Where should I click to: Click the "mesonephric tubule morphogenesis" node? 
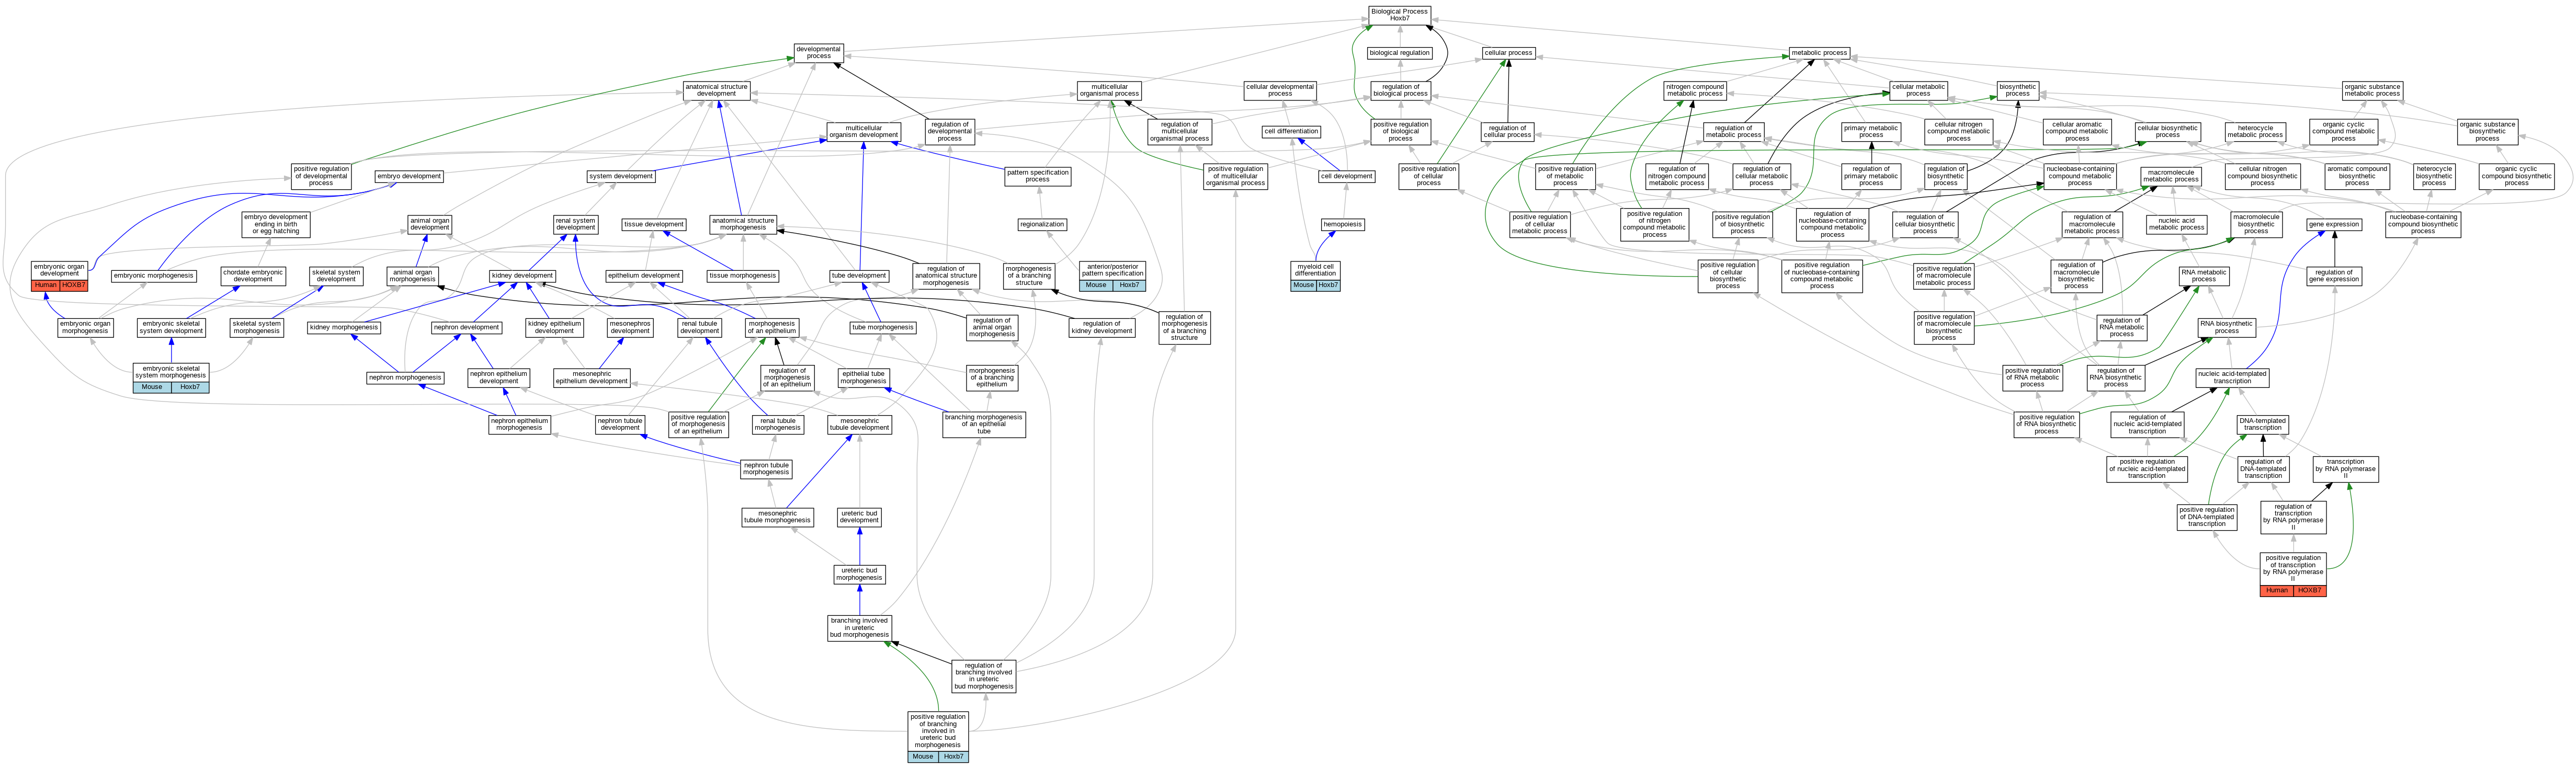coord(777,517)
